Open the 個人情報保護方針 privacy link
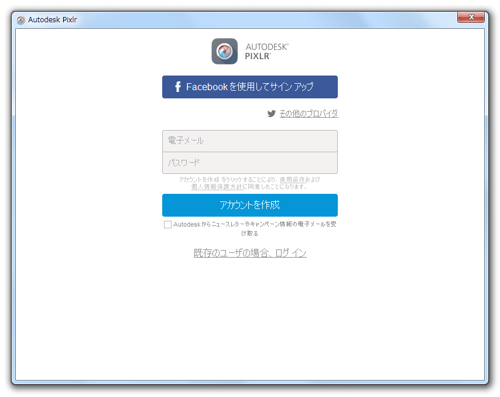Screen dimensions: 500x397 click(x=217, y=187)
